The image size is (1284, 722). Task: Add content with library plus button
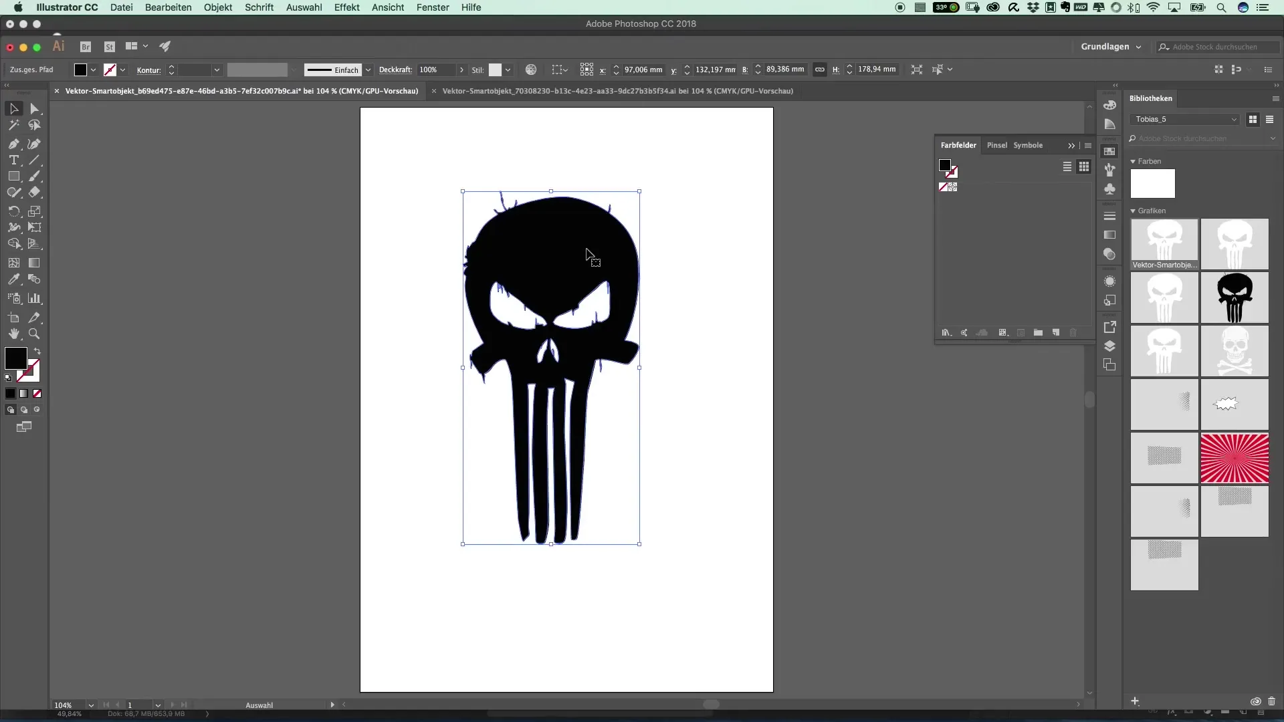coord(1135,701)
